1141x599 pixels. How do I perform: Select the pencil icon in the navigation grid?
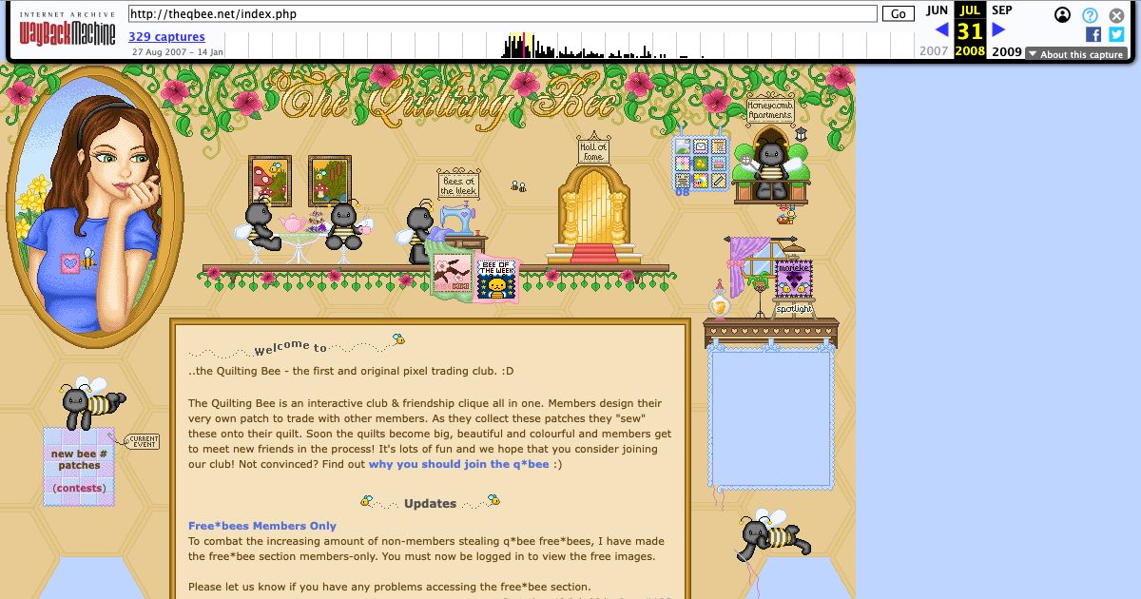point(718,180)
